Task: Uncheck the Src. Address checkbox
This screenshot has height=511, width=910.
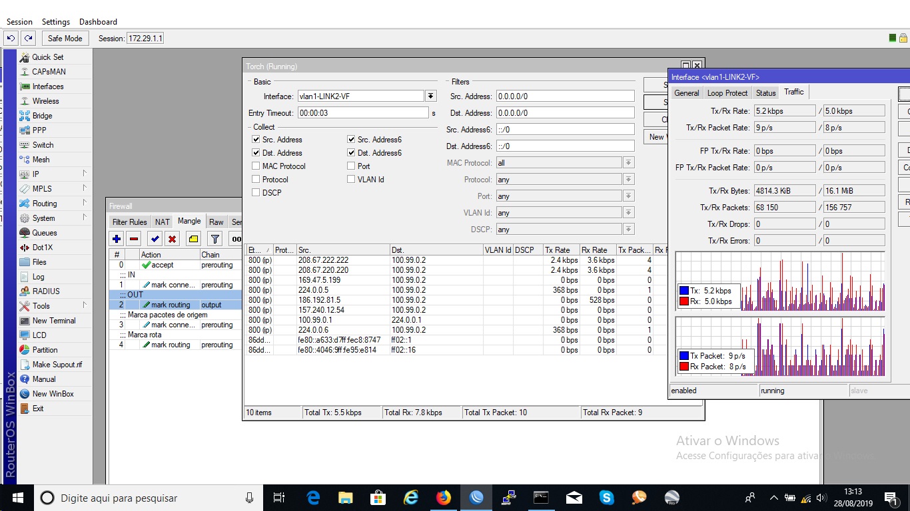Action: [256, 140]
